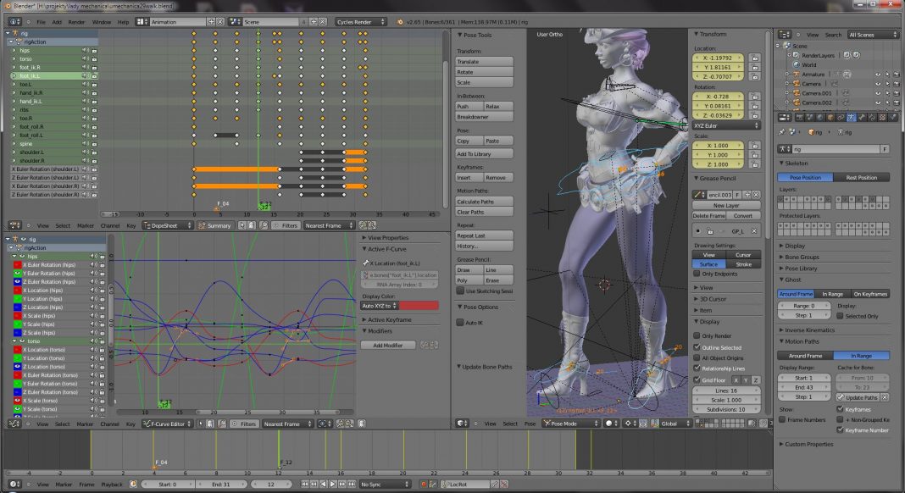Jump to the first frame using timeline controls
The image size is (905, 493).
click(x=305, y=484)
